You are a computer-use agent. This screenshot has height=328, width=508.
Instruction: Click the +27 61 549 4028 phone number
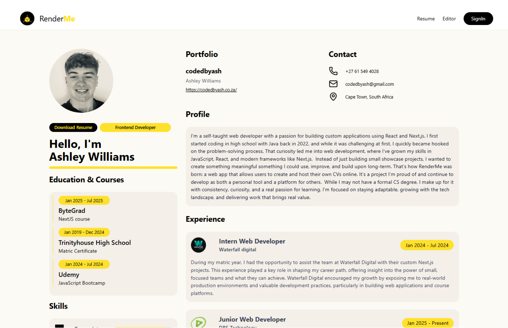(362, 71)
